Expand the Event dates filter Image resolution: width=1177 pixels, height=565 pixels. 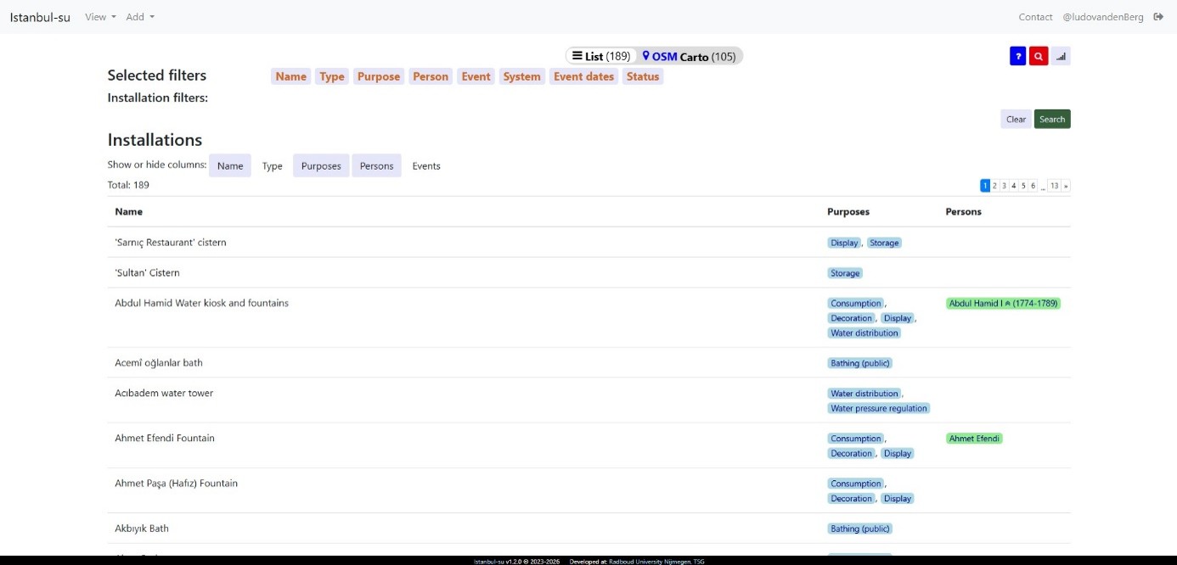point(583,76)
